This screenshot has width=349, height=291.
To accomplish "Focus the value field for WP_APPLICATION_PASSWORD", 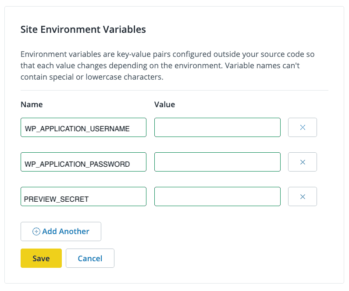I will (x=217, y=162).
